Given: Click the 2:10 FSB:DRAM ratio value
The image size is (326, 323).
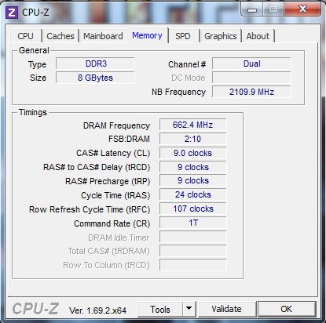Looking at the screenshot, I should [x=193, y=139].
